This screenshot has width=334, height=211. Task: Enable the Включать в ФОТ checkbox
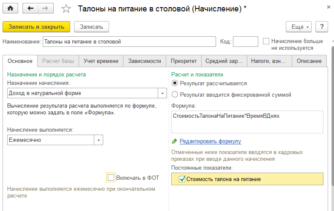point(111,178)
